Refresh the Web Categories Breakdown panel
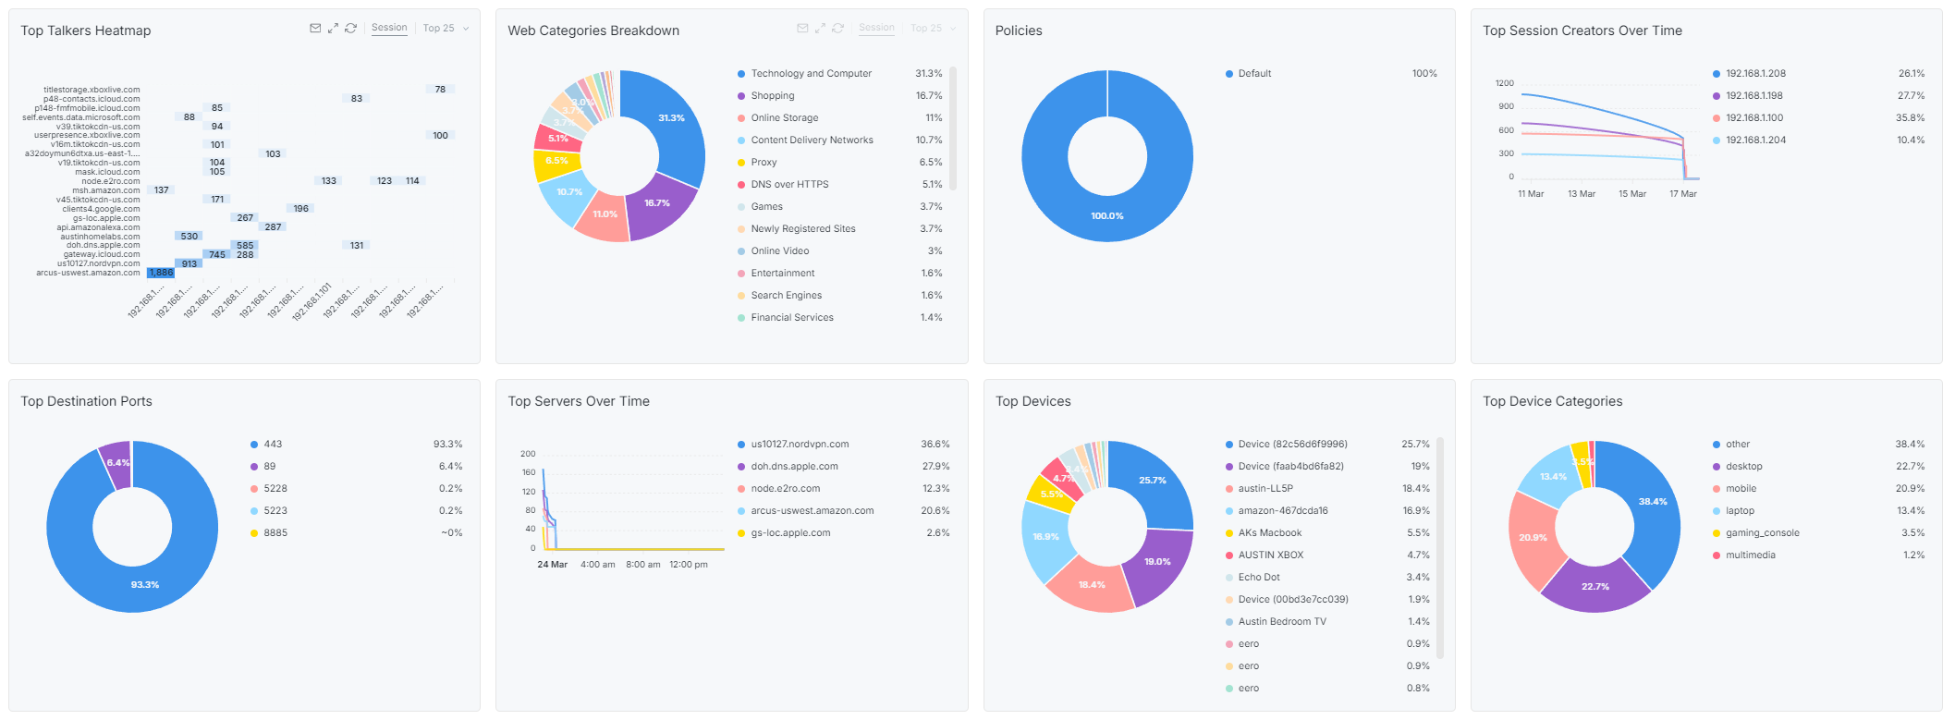Screen dimensions: 1955x720 point(837,29)
